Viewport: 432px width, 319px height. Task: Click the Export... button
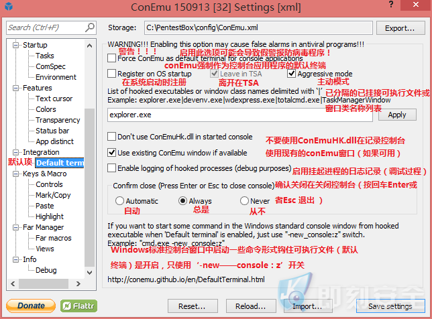(400, 28)
